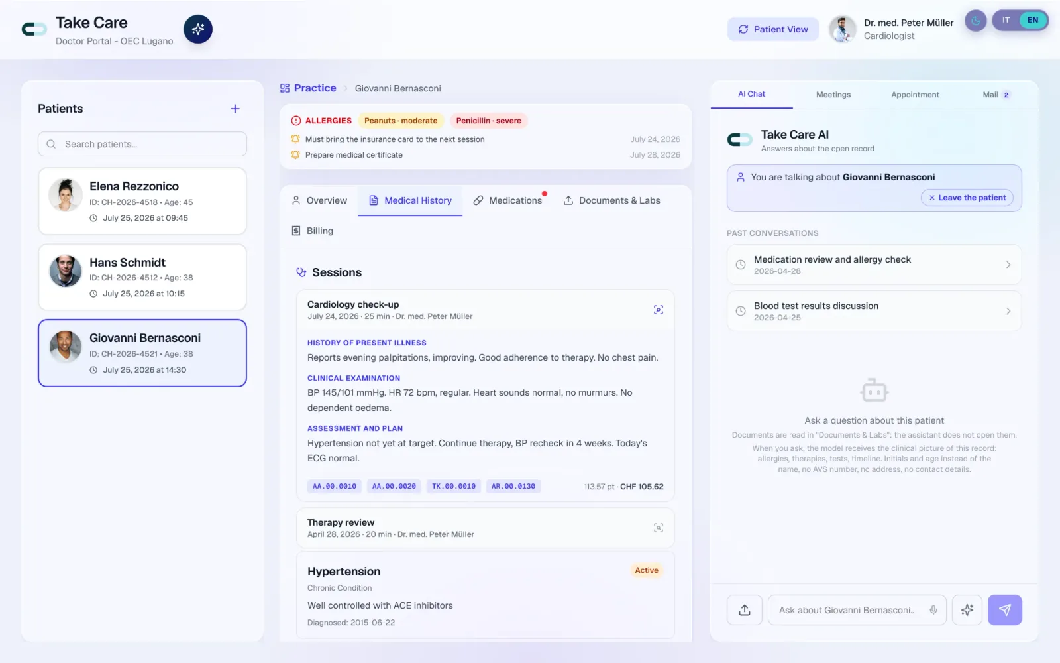This screenshot has width=1060, height=663.
Task: Open the Meetings tab
Action: (833, 95)
